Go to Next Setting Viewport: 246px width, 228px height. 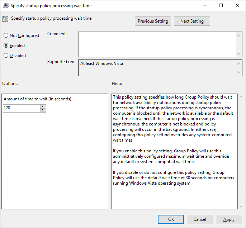click(192, 21)
